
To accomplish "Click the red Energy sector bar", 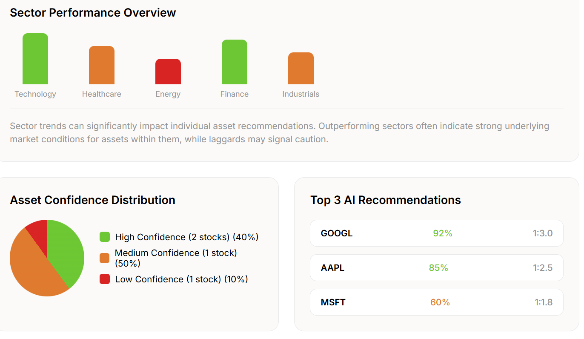I will pos(168,72).
